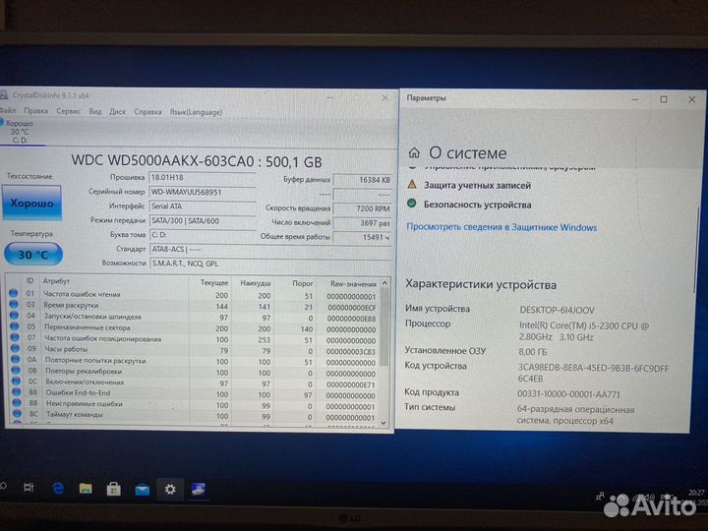Select the Ошибки End-to-End row
This screenshot has width=708, height=531.
coord(194,393)
